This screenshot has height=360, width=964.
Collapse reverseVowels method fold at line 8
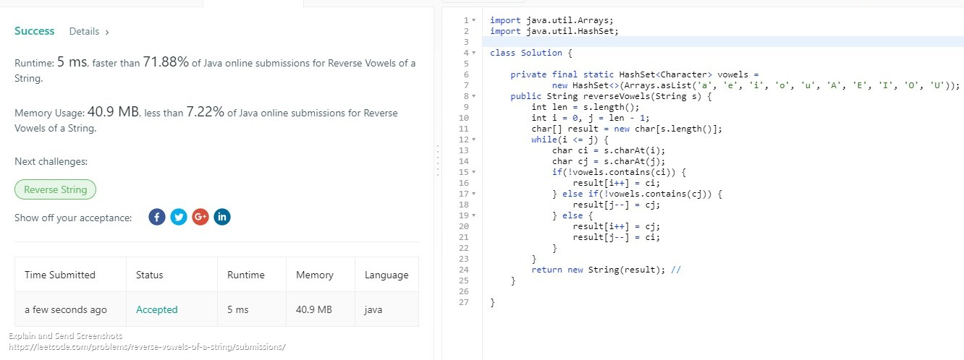[474, 95]
